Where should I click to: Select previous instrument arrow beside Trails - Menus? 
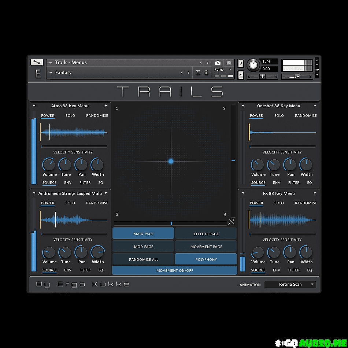pos(201,63)
